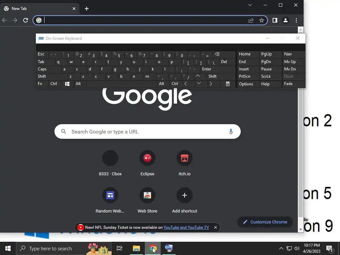Open the itch.io shortcut tile

click(185, 163)
